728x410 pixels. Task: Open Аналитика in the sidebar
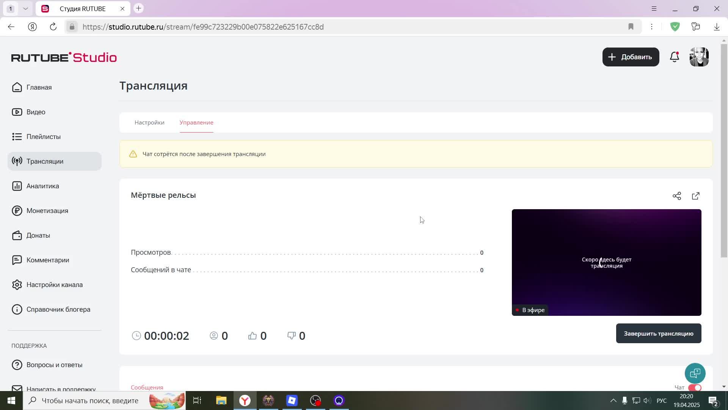tap(42, 186)
